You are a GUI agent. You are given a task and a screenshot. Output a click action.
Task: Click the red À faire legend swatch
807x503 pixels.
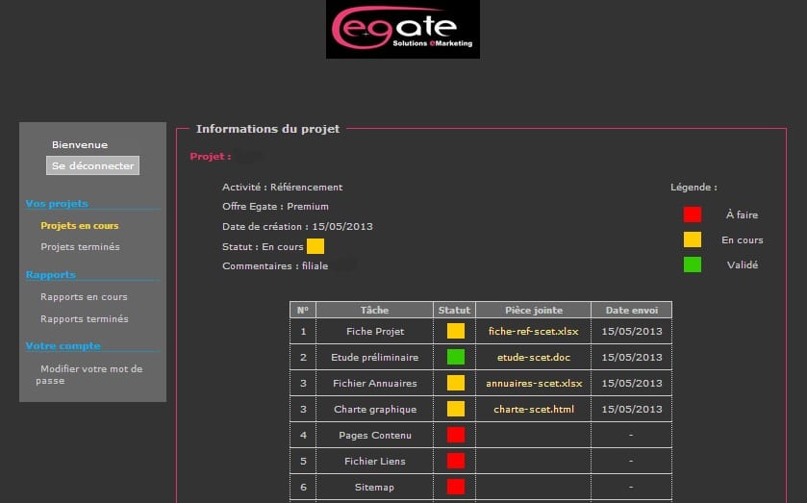[693, 214]
